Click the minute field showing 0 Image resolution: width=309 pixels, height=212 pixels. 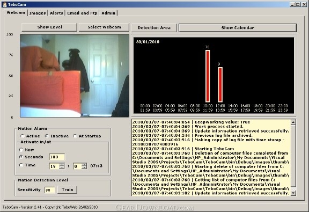click(x=77, y=166)
